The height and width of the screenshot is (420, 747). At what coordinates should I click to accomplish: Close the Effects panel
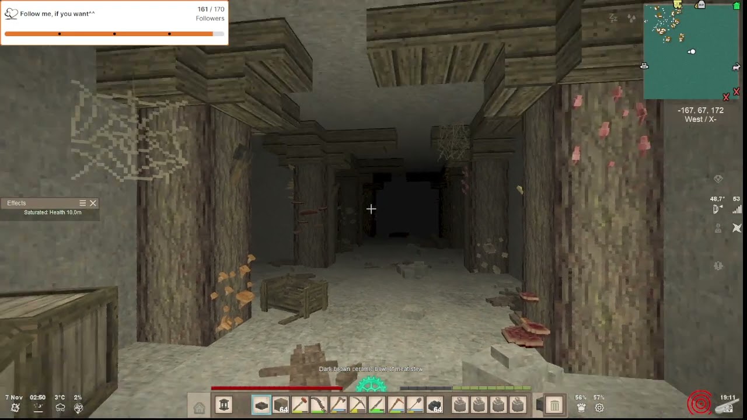93,203
